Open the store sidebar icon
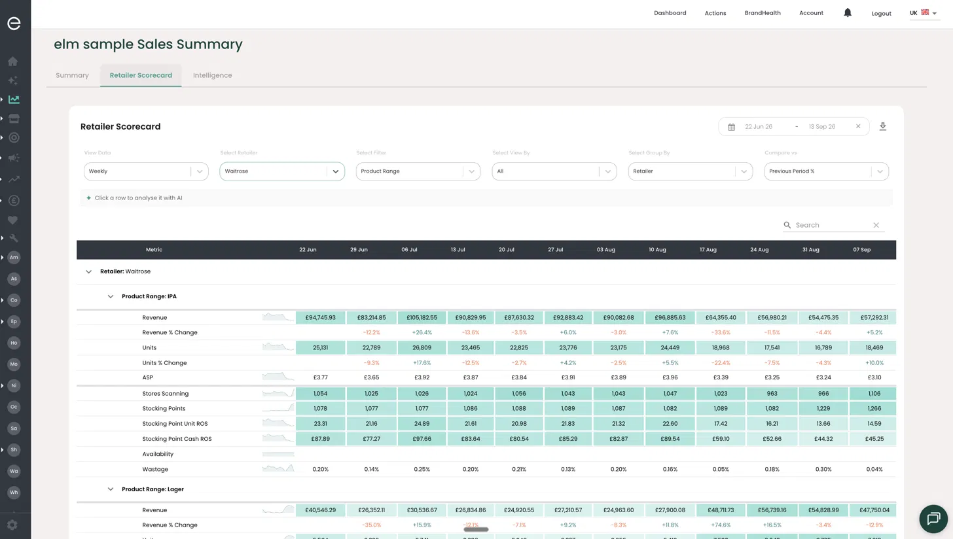953x539 pixels. (14, 118)
